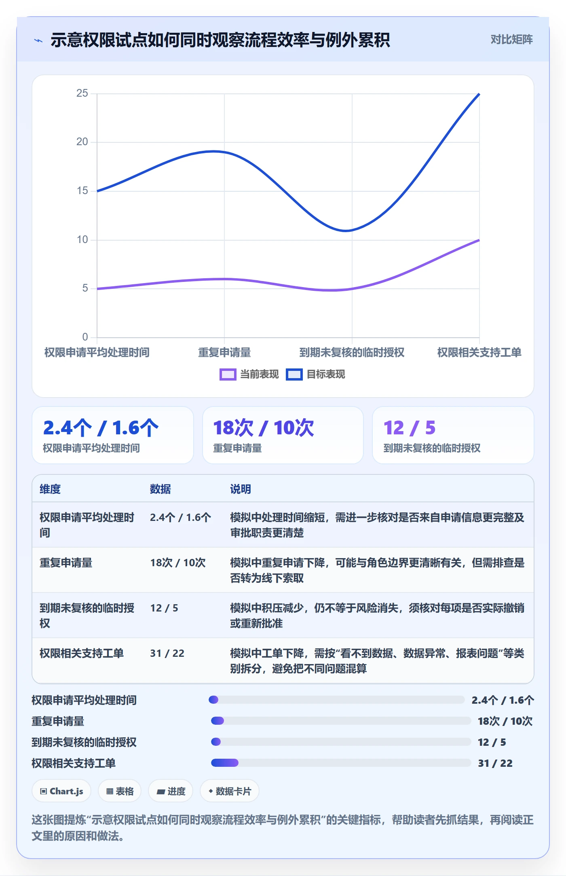Click the 数据 column header

[x=161, y=489]
